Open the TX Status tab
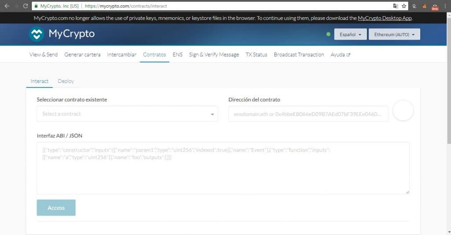This screenshot has width=451, height=235. point(256,54)
